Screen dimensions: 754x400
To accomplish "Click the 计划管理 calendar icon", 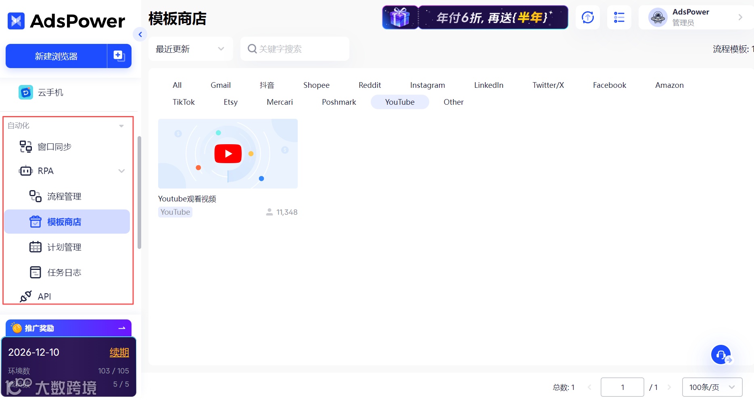I will coord(36,247).
